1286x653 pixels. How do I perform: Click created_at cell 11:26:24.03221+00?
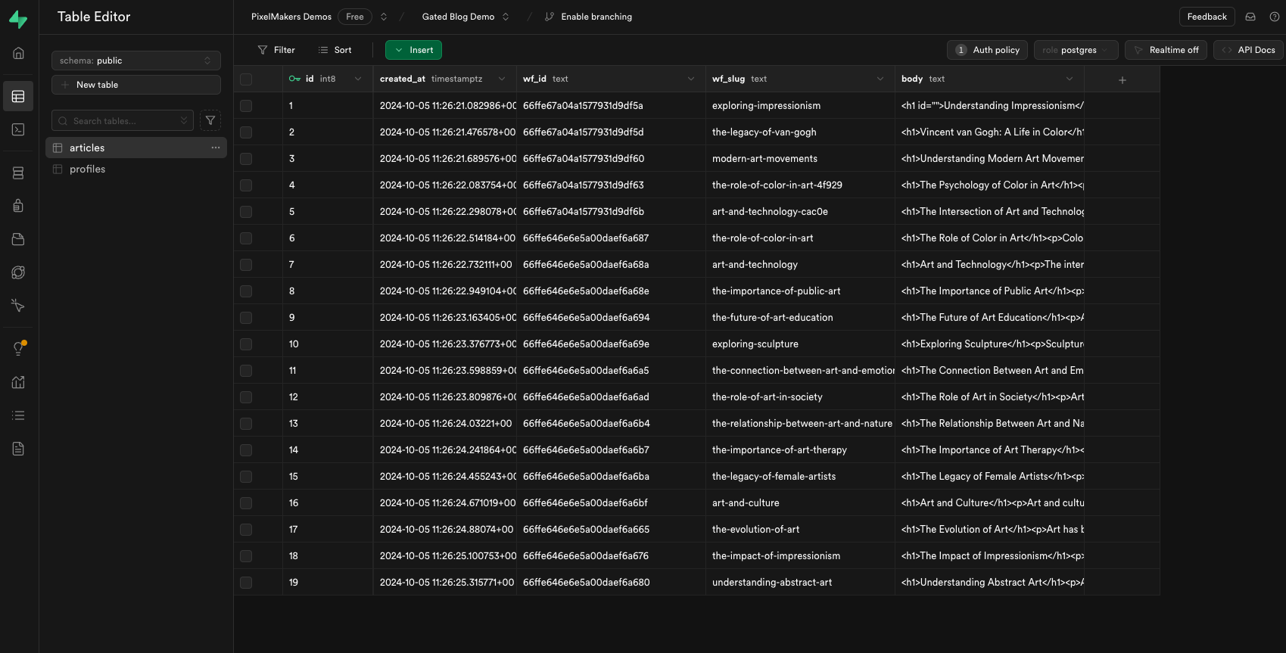point(445,424)
